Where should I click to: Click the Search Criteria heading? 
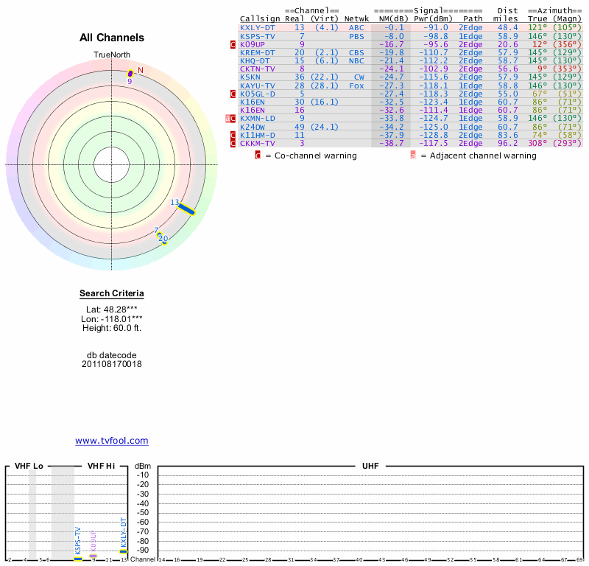(112, 293)
